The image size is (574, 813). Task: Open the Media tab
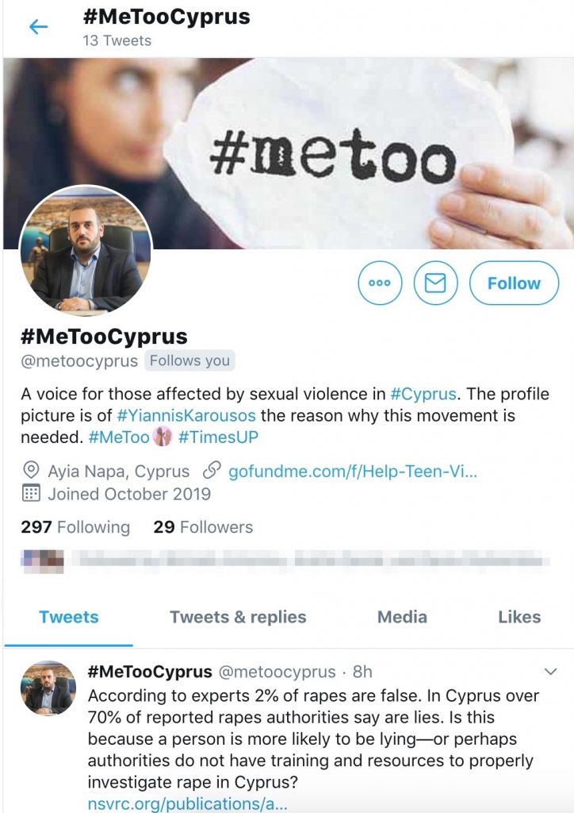(402, 617)
